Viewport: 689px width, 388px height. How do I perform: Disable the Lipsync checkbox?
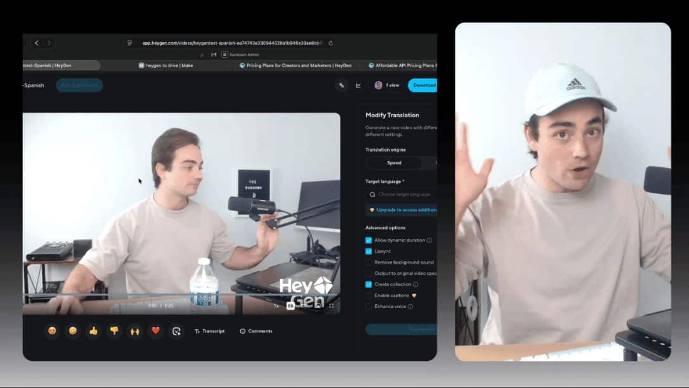click(369, 251)
